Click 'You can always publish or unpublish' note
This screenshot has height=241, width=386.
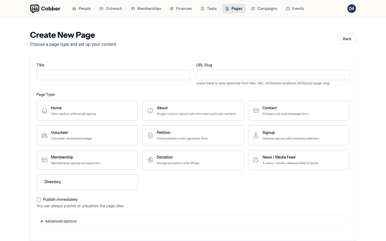point(80,206)
